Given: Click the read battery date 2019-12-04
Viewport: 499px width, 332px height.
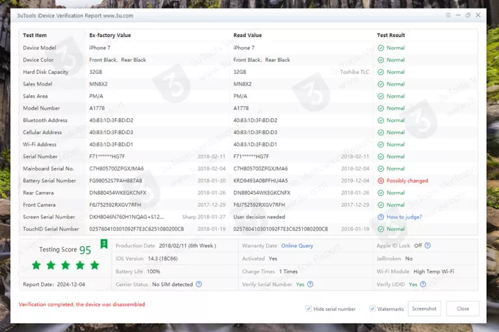Looking at the screenshot, I should point(355,181).
